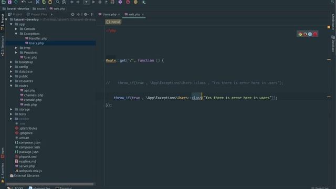Click the scroll-from-source target icon
336x189 pixels.
pyautogui.click(x=72, y=14)
